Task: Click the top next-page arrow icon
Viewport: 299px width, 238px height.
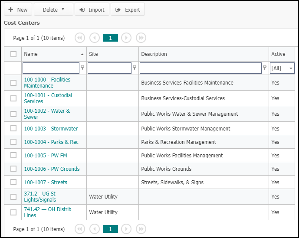Action: click(x=126, y=38)
